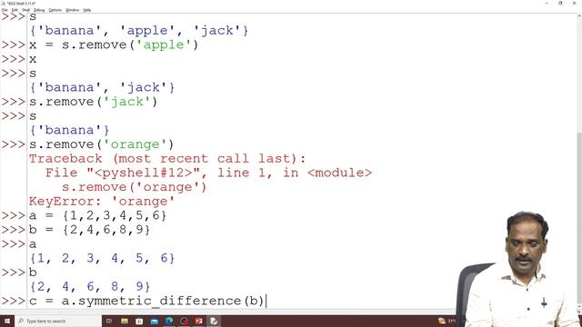Click the scrollbar up arrow

578,16
